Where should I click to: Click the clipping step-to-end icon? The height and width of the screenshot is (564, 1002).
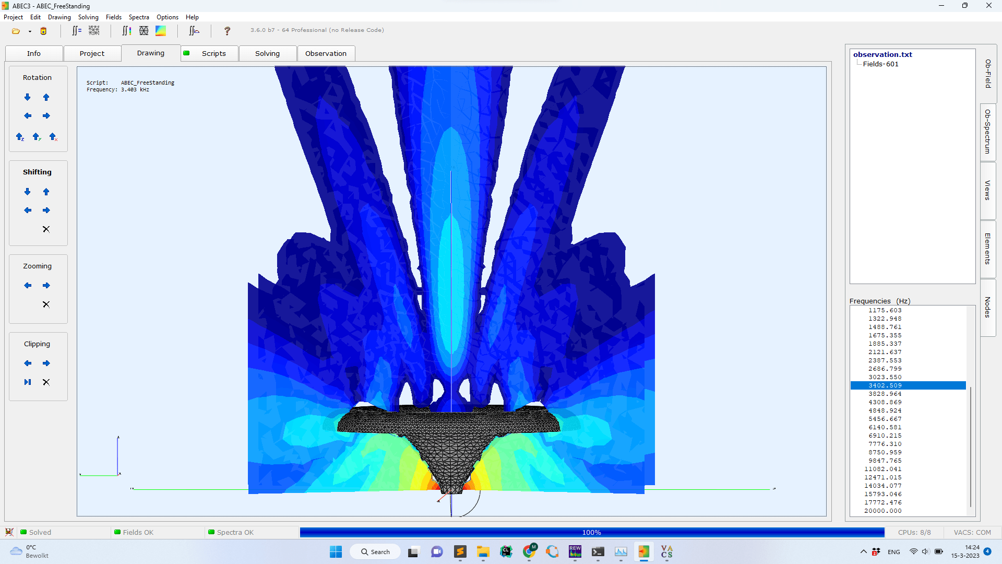point(28,382)
